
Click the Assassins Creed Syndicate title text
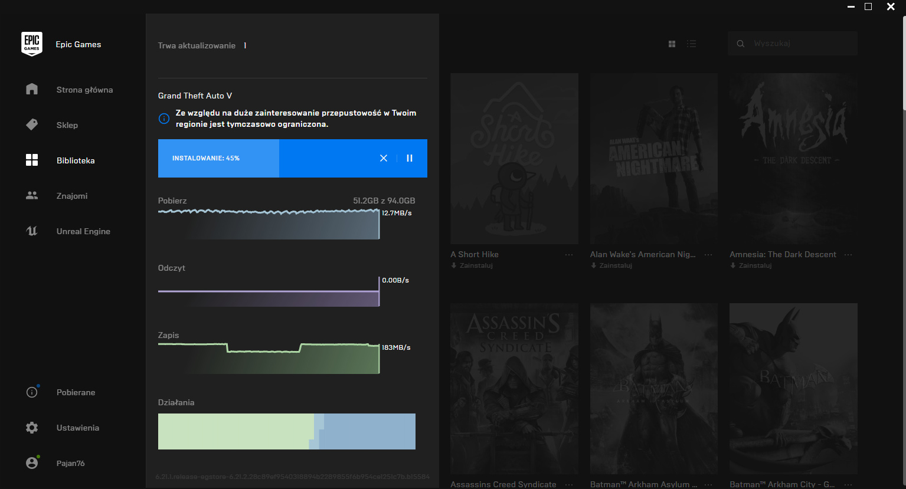(x=503, y=484)
